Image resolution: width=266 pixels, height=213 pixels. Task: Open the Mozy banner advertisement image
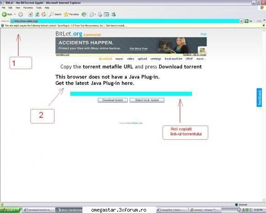131,45
